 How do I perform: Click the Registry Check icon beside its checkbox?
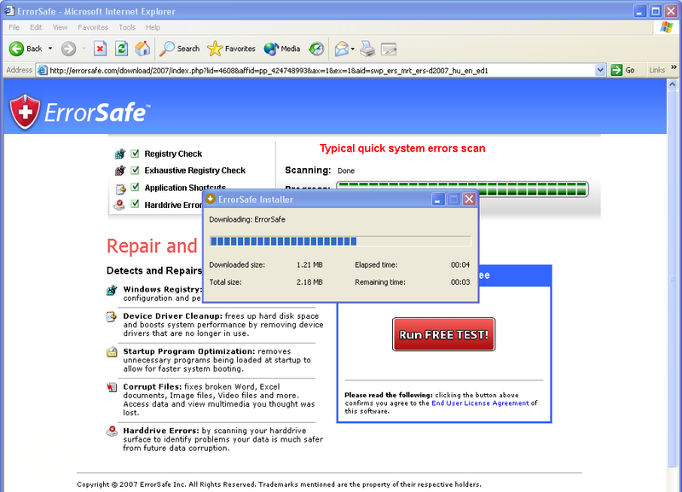point(120,153)
